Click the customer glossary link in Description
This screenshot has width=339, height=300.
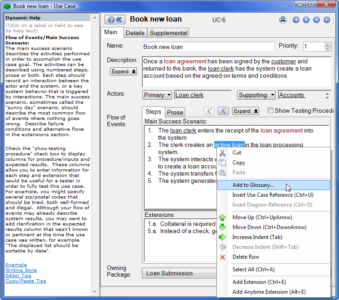click(283, 62)
